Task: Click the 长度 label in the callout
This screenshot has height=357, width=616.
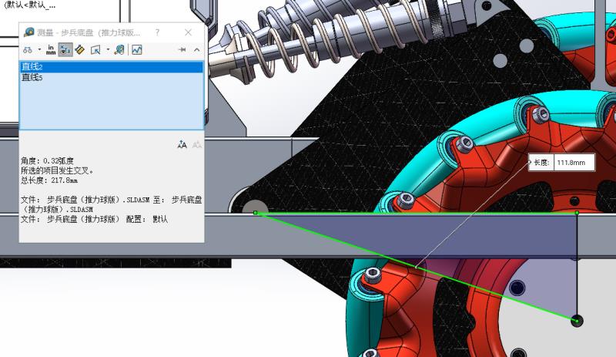Action: point(541,163)
